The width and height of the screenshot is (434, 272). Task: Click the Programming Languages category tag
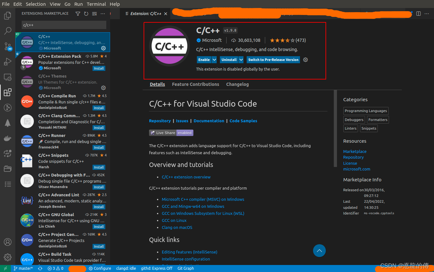point(366,111)
